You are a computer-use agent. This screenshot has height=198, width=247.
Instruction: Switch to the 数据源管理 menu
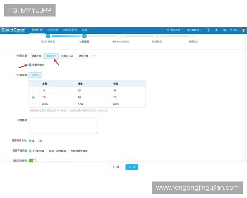(70, 30)
